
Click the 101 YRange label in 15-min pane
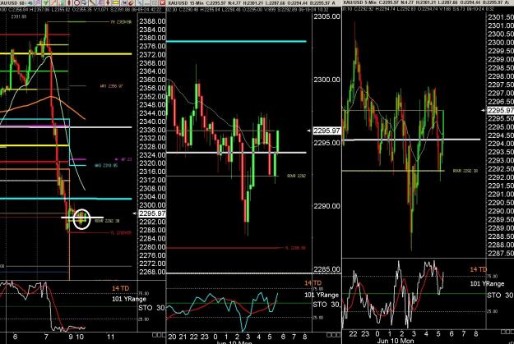click(x=322, y=295)
